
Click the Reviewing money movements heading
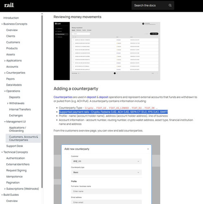pyautogui.click(x=77, y=17)
